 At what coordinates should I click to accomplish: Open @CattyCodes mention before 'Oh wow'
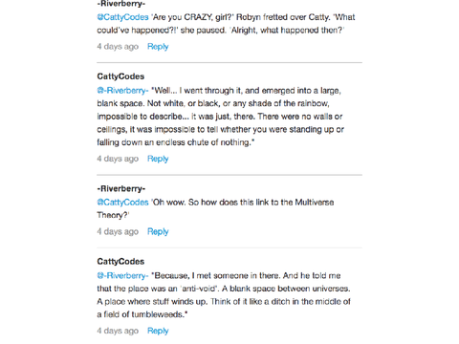122,203
